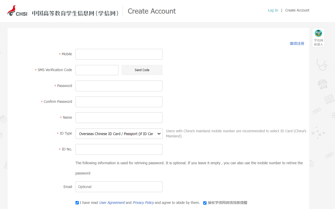The width and height of the screenshot is (335, 209).
Task: Disable 接收学信网微信消息提醒 notifications
Action: (205, 203)
